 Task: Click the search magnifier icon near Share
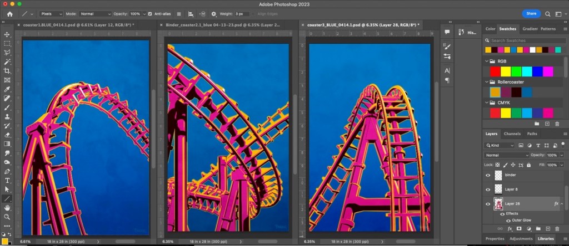(547, 13)
